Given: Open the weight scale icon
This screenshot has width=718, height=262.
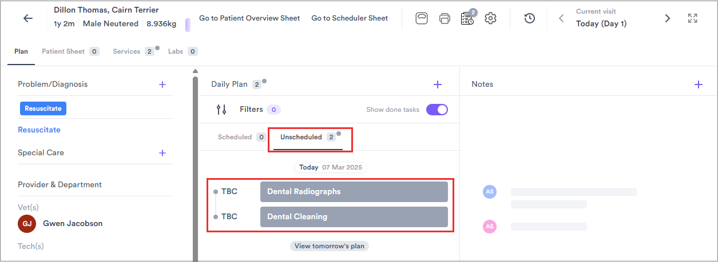Looking at the screenshot, I should click(x=422, y=18).
